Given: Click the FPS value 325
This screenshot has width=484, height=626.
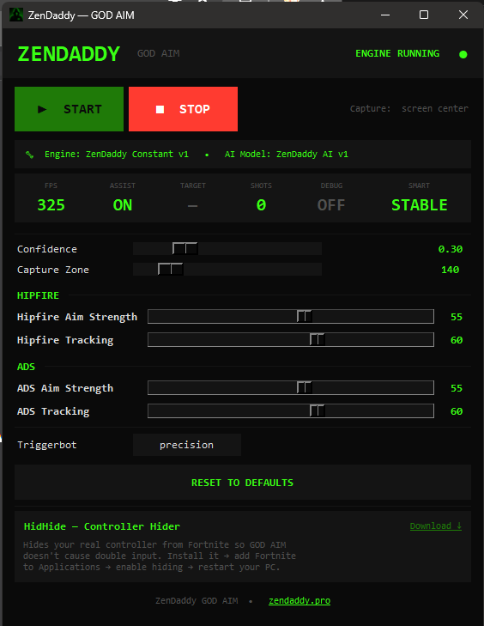Looking at the screenshot, I should coord(51,205).
